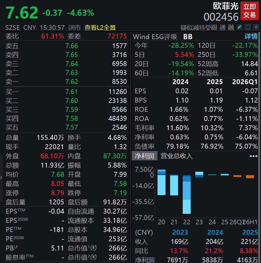The height and width of the screenshot is (263, 261).
Task: Click 买四 bid price 7.58
Action: tap(72, 118)
